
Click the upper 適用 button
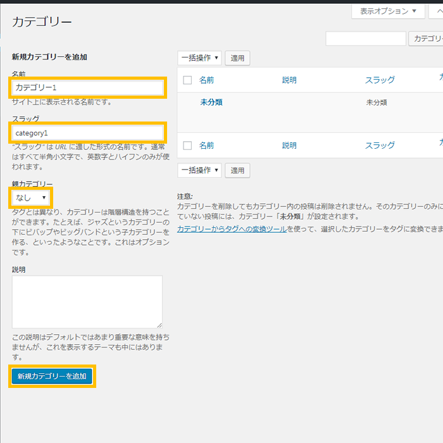(x=237, y=58)
